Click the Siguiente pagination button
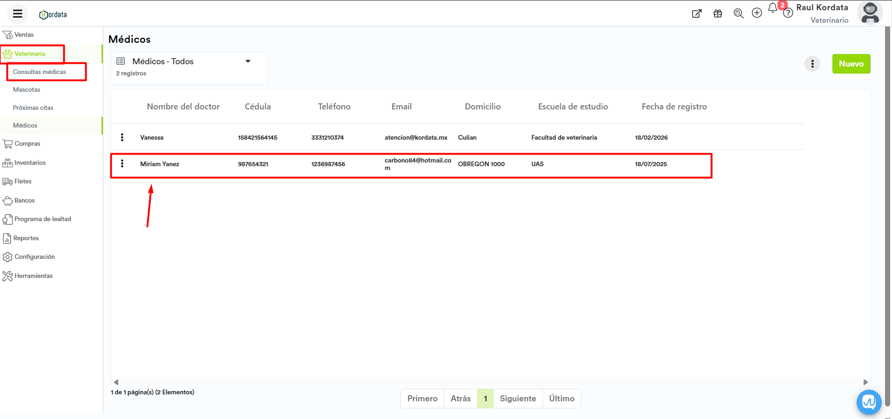The height and width of the screenshot is (419, 892). coord(518,399)
